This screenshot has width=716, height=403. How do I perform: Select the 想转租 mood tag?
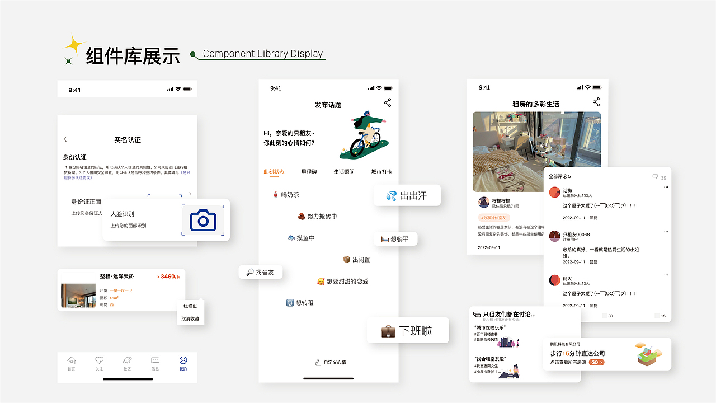(x=300, y=303)
